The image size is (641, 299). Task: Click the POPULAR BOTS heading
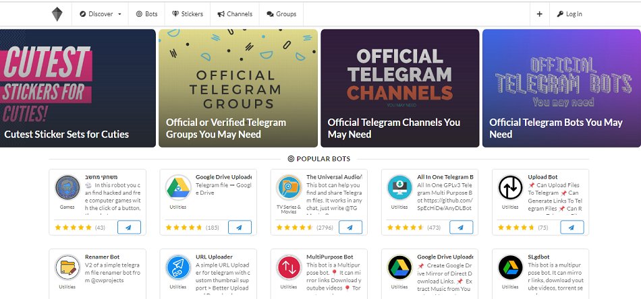pyautogui.click(x=319, y=159)
